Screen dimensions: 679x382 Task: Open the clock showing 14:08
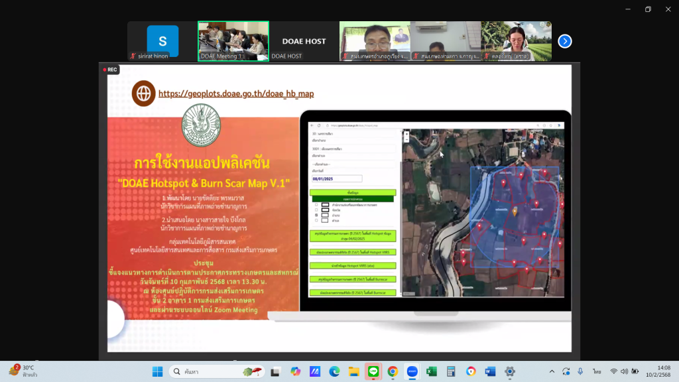[x=658, y=371]
